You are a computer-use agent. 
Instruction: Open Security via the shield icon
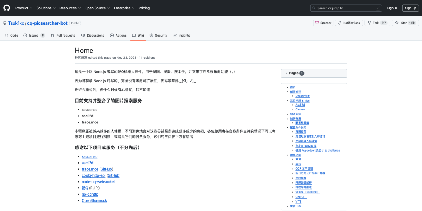151,35
